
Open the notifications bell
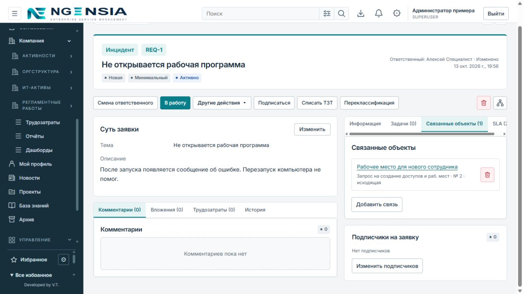[379, 14]
